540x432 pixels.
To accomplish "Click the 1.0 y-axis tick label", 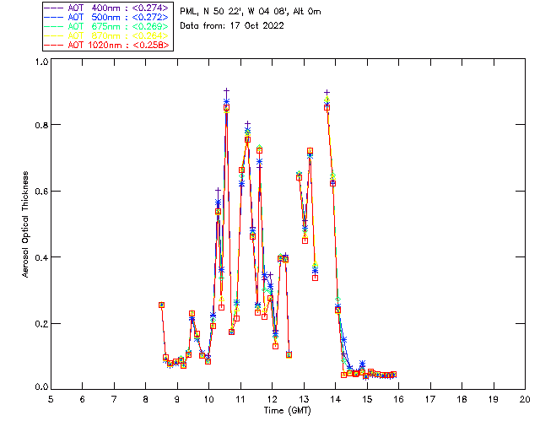I will pyautogui.click(x=41, y=62).
